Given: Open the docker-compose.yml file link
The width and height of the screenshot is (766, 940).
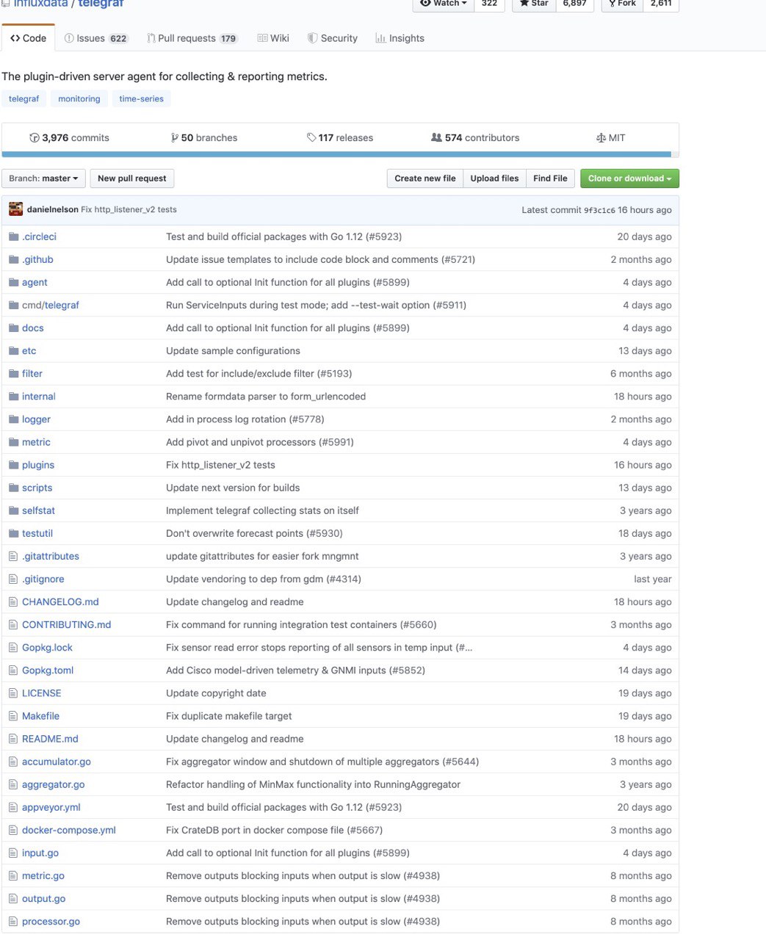Looking at the screenshot, I should click(69, 830).
